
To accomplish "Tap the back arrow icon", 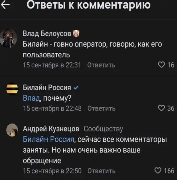I will tap(5, 5).
